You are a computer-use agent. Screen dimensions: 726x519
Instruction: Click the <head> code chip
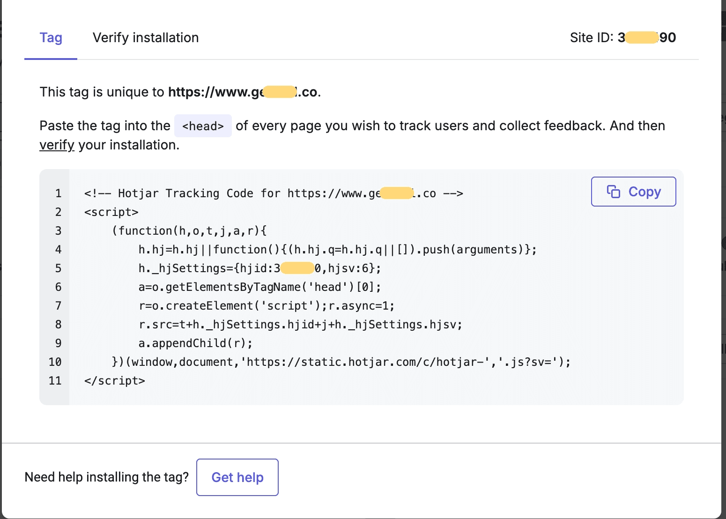pos(203,126)
